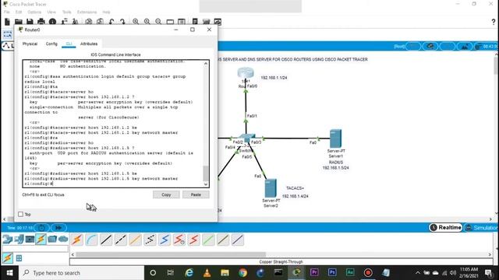
Task: Open VLC media player from the taskbar
Action: [207, 273]
